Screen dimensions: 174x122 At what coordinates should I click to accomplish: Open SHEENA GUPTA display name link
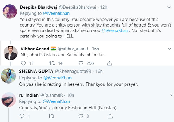(x=36, y=71)
